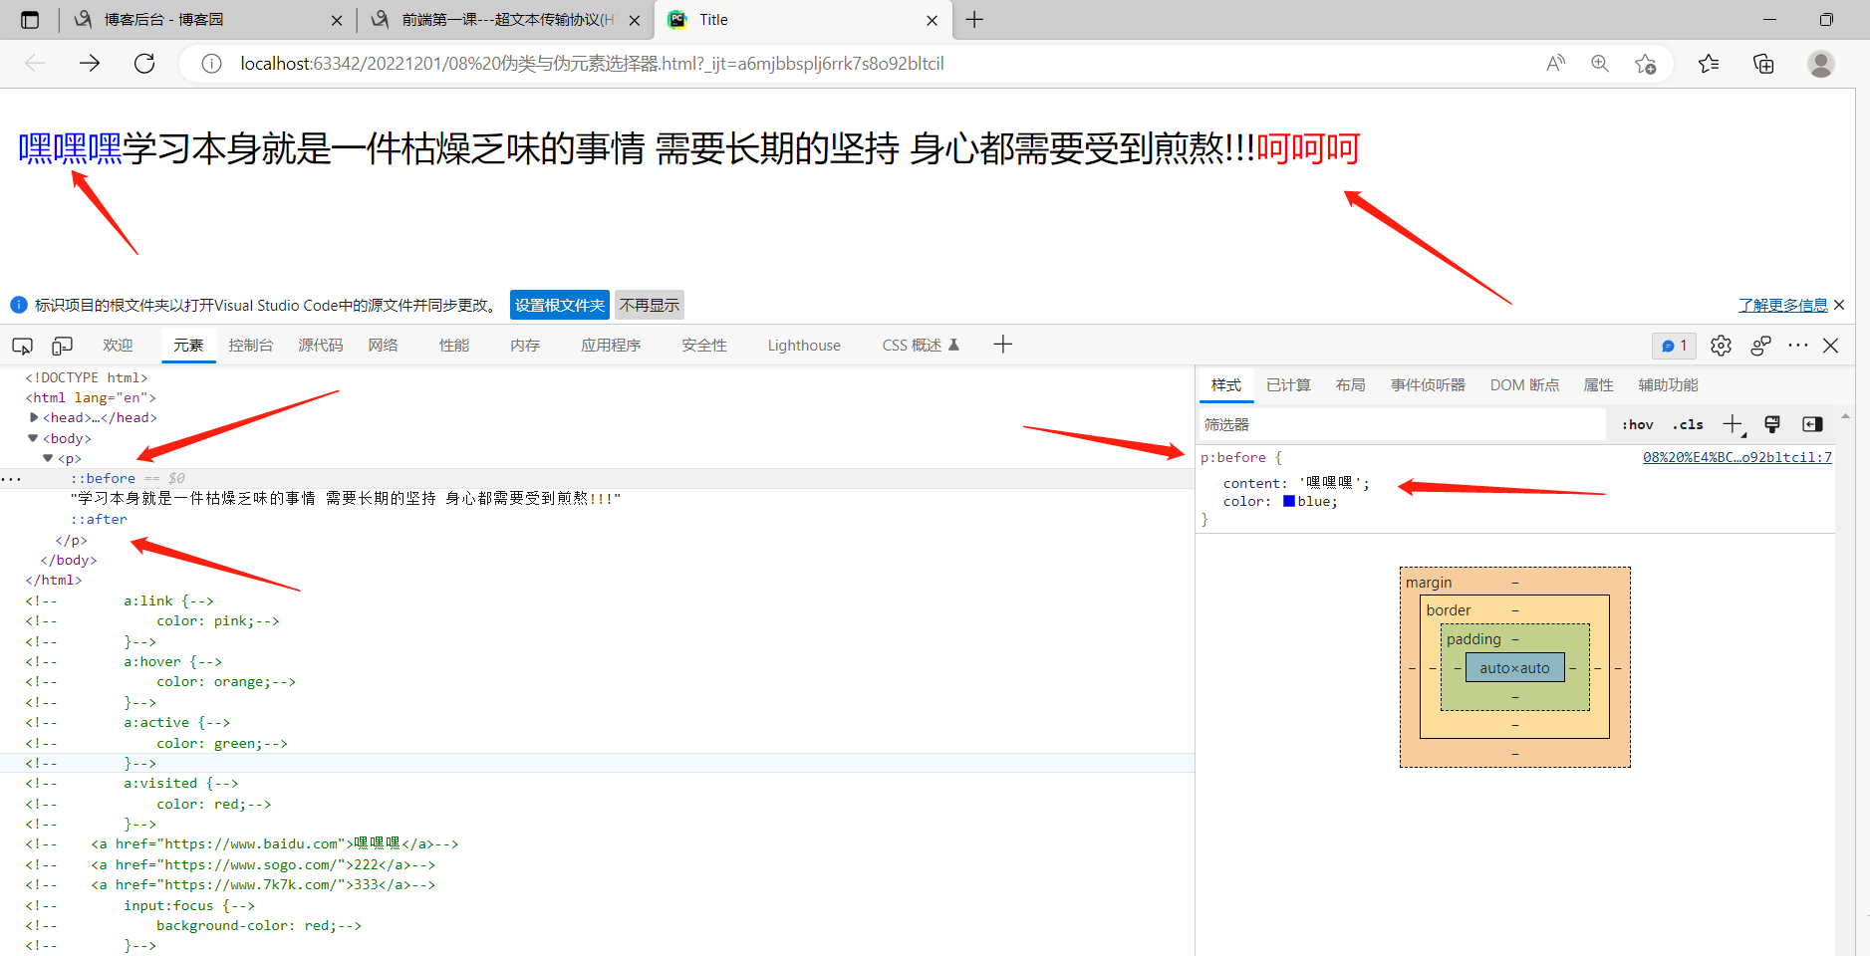
Task: Switch to the 源代码 tab
Action: coord(321,346)
